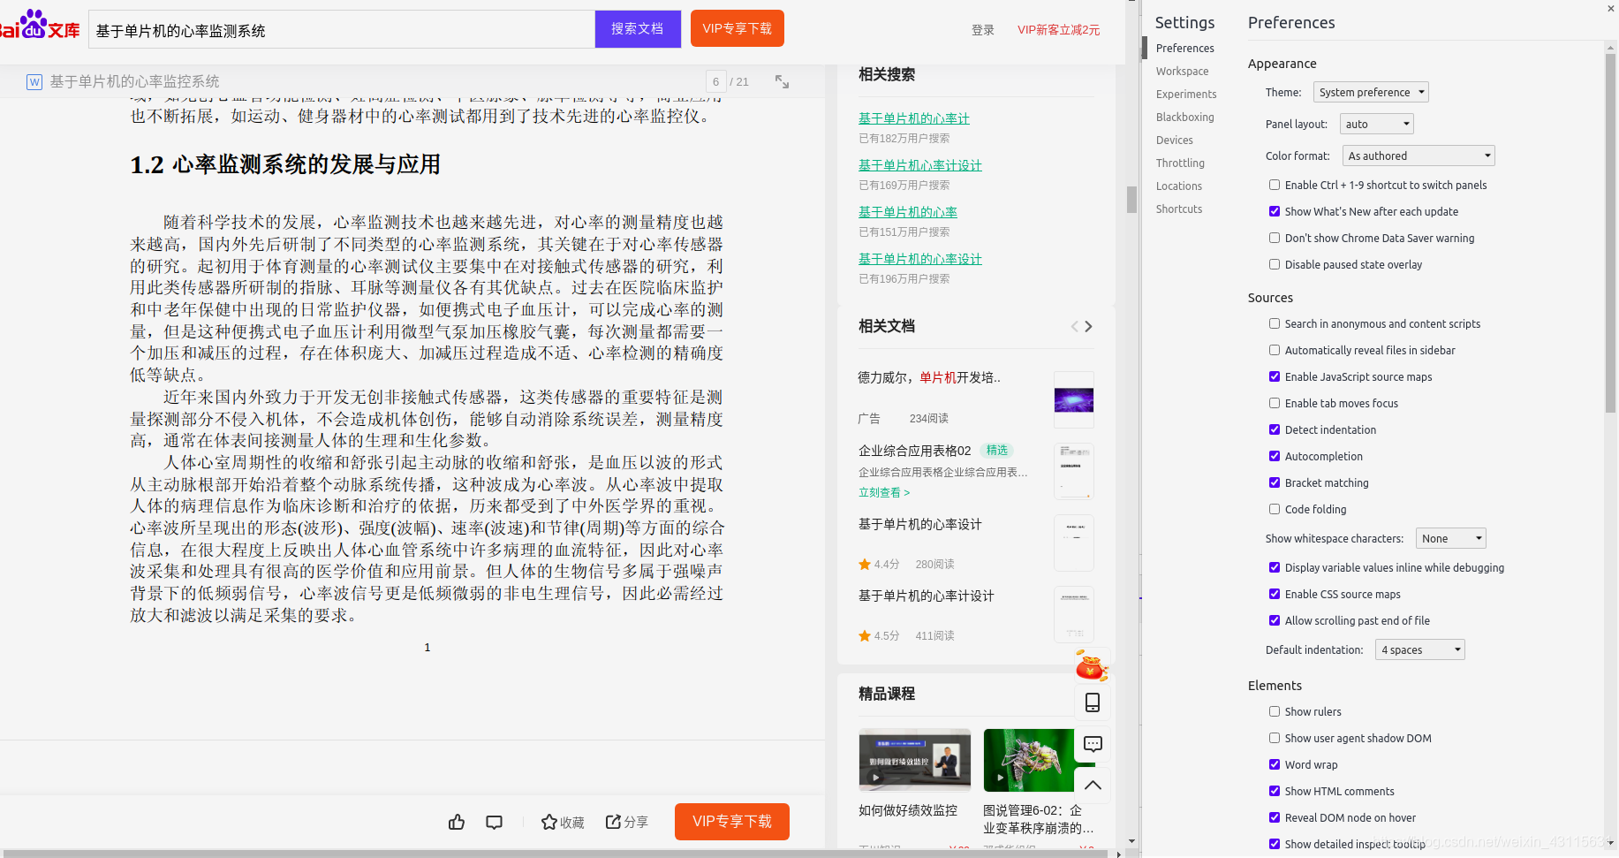This screenshot has height=858, width=1619.
Task: Click the back-to-top arrow icon
Action: coord(1093,785)
